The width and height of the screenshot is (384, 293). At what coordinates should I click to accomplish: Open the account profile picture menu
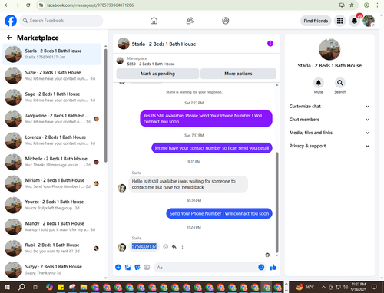coord(369,21)
